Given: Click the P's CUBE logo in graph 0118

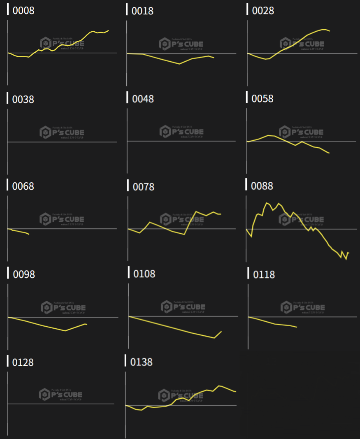Looking at the screenshot, I should [x=302, y=307].
